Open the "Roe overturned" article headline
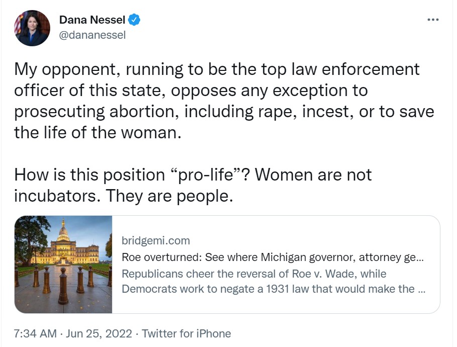This screenshot has width=457, height=347. (273, 257)
